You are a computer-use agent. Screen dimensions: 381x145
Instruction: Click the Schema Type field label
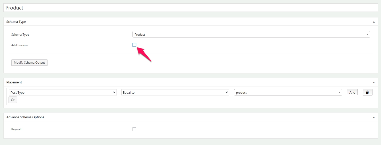pos(20,35)
